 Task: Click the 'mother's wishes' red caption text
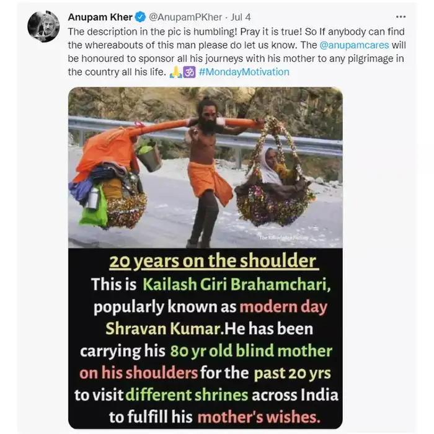(x=259, y=417)
